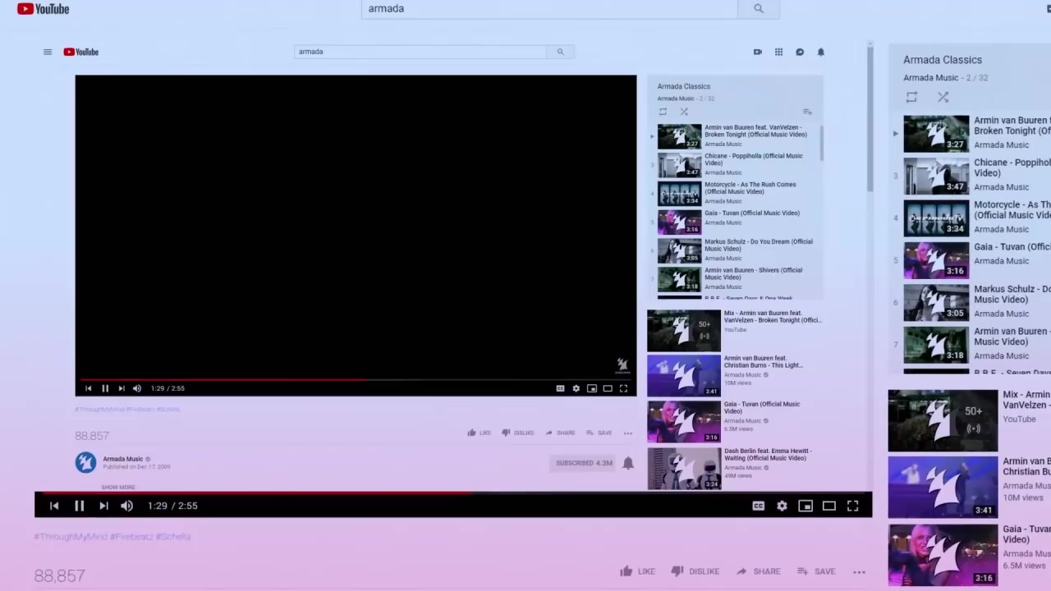Click inside the large top armada search field
The image size is (1051, 591).
[549, 8]
